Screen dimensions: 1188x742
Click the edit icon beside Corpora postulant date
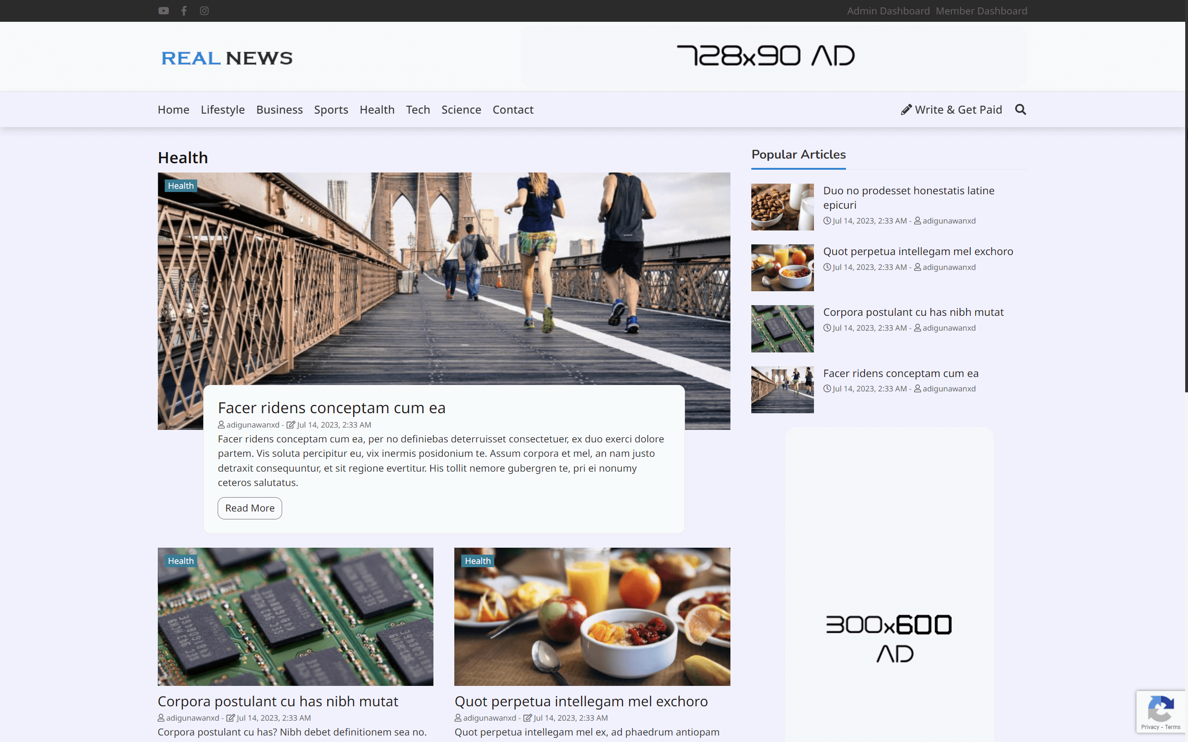pyautogui.click(x=230, y=717)
